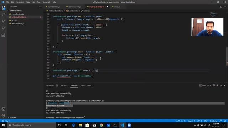Screen dimensions: 228x128
Task: Open the Extensions view
Action: (x=3, y=35)
